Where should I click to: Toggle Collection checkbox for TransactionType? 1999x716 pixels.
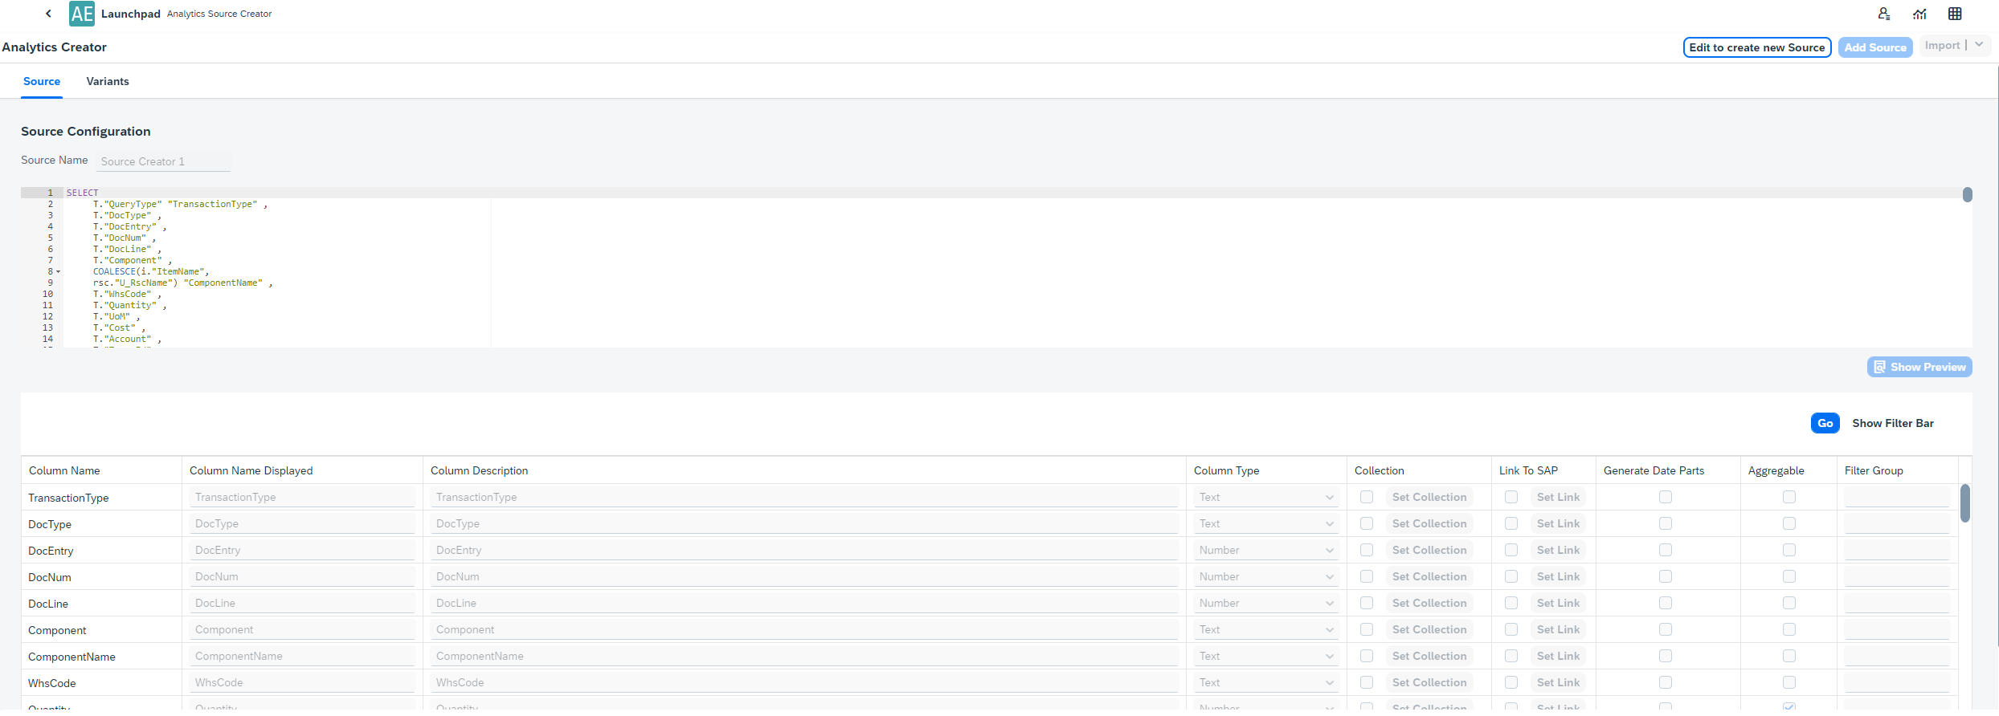[x=1367, y=498]
